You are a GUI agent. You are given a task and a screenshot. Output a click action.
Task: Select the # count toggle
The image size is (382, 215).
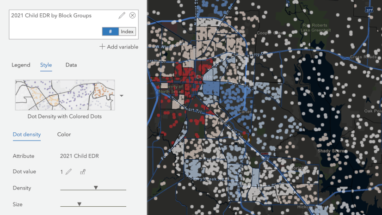coord(111,31)
